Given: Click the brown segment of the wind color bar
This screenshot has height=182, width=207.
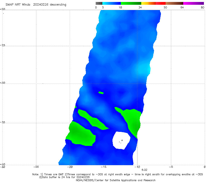Looking at the screenshot, I should (174, 3).
